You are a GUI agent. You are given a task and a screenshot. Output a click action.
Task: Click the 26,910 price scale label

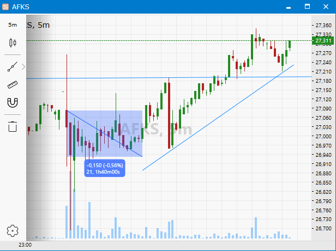[x=323, y=164]
